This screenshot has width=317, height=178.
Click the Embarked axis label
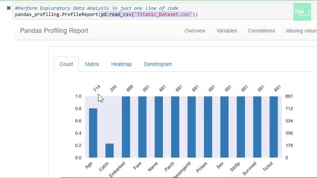point(117,170)
